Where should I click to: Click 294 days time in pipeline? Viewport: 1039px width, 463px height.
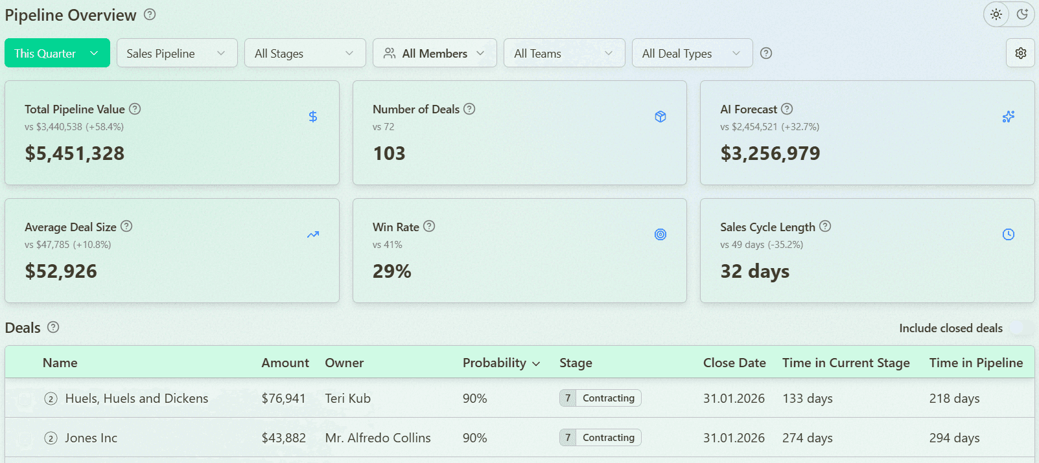click(x=954, y=438)
